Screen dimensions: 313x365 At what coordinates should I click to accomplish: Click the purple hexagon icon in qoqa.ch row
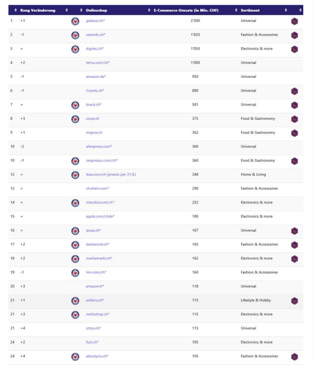tap(295, 231)
